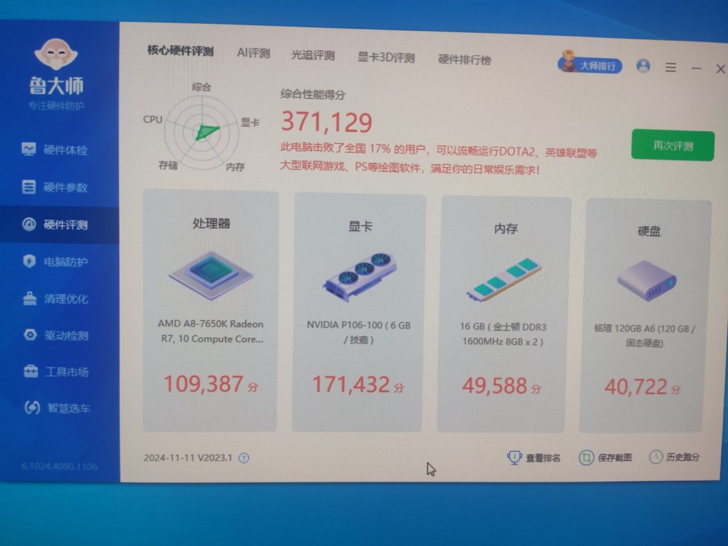Viewport: 728px width, 546px height.
Task: Click the 保存截图 link
Action: point(614,457)
